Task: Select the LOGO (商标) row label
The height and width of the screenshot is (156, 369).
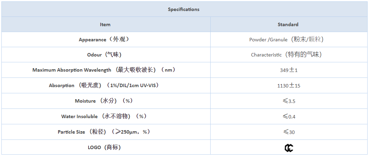Action: click(104, 147)
